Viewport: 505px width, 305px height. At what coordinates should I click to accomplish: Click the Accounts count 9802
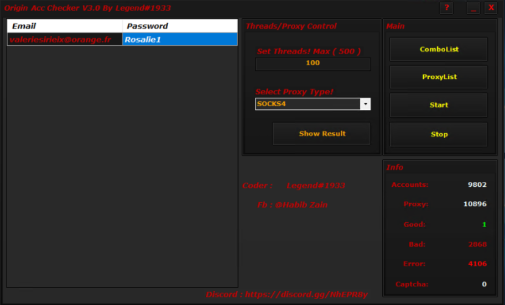(477, 185)
